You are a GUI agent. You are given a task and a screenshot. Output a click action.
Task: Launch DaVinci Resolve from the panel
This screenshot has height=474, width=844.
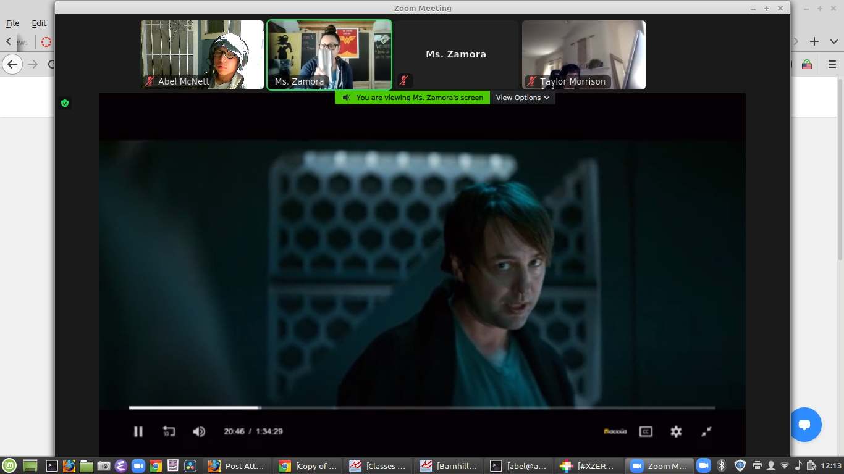click(x=190, y=466)
